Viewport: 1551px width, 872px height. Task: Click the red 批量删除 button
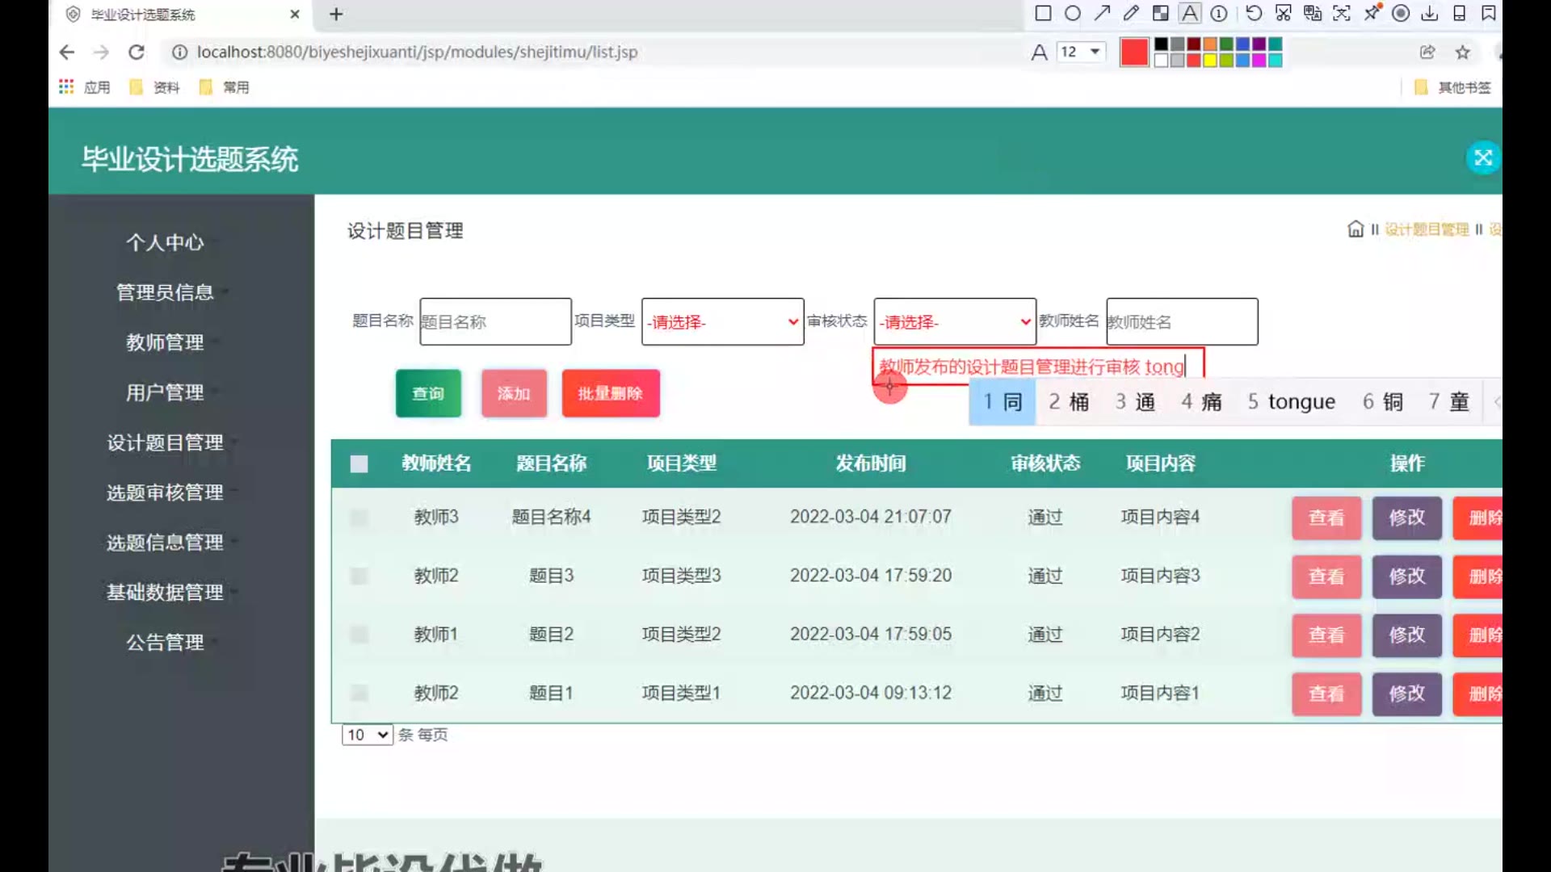610,393
